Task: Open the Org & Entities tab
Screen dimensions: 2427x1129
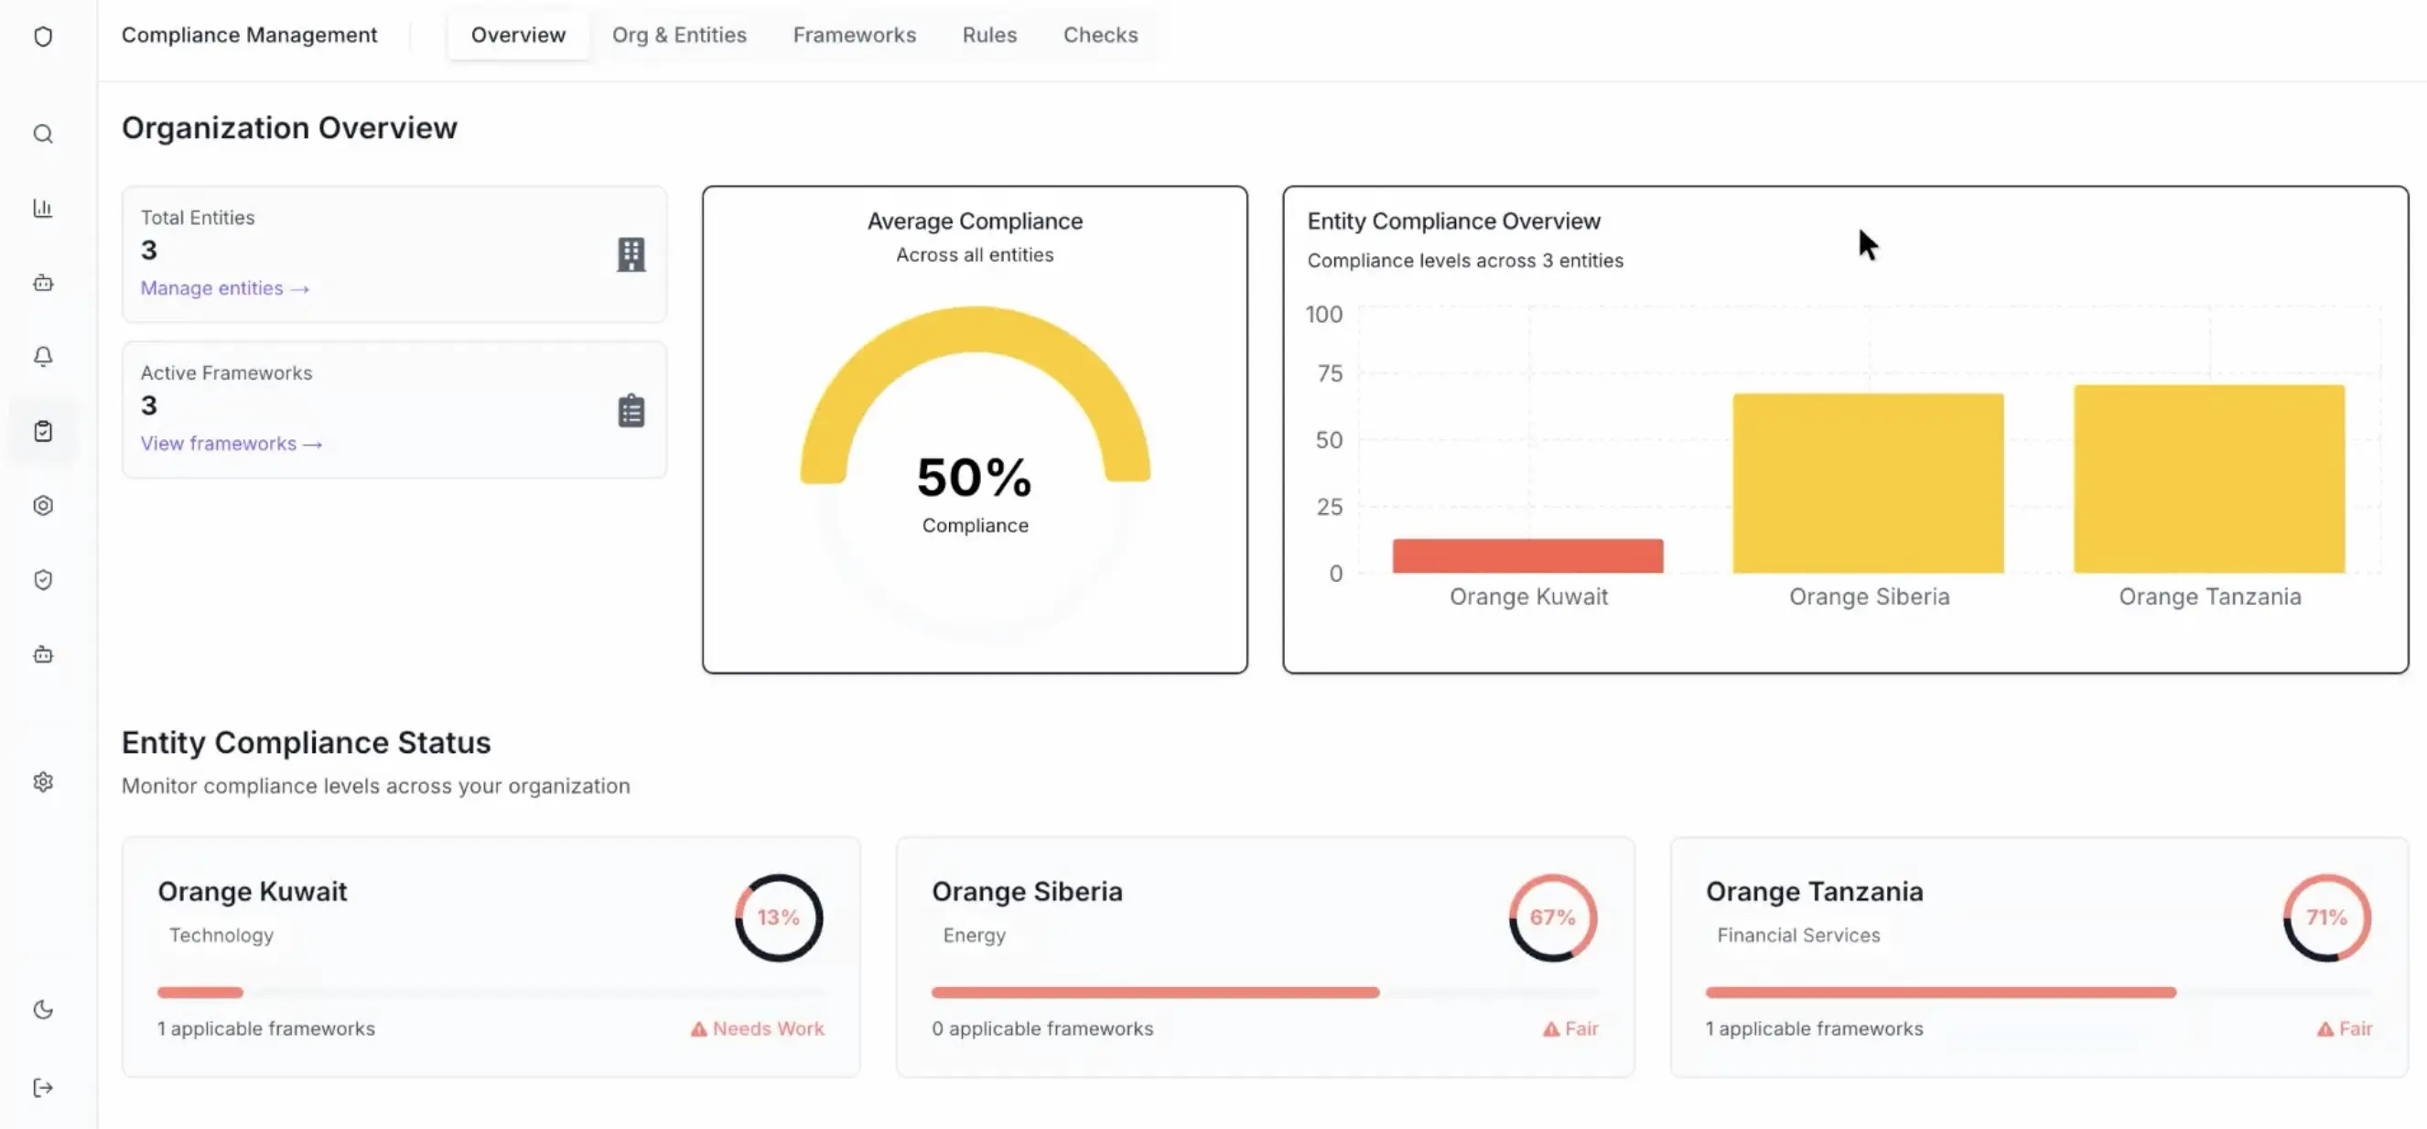Action: click(679, 35)
